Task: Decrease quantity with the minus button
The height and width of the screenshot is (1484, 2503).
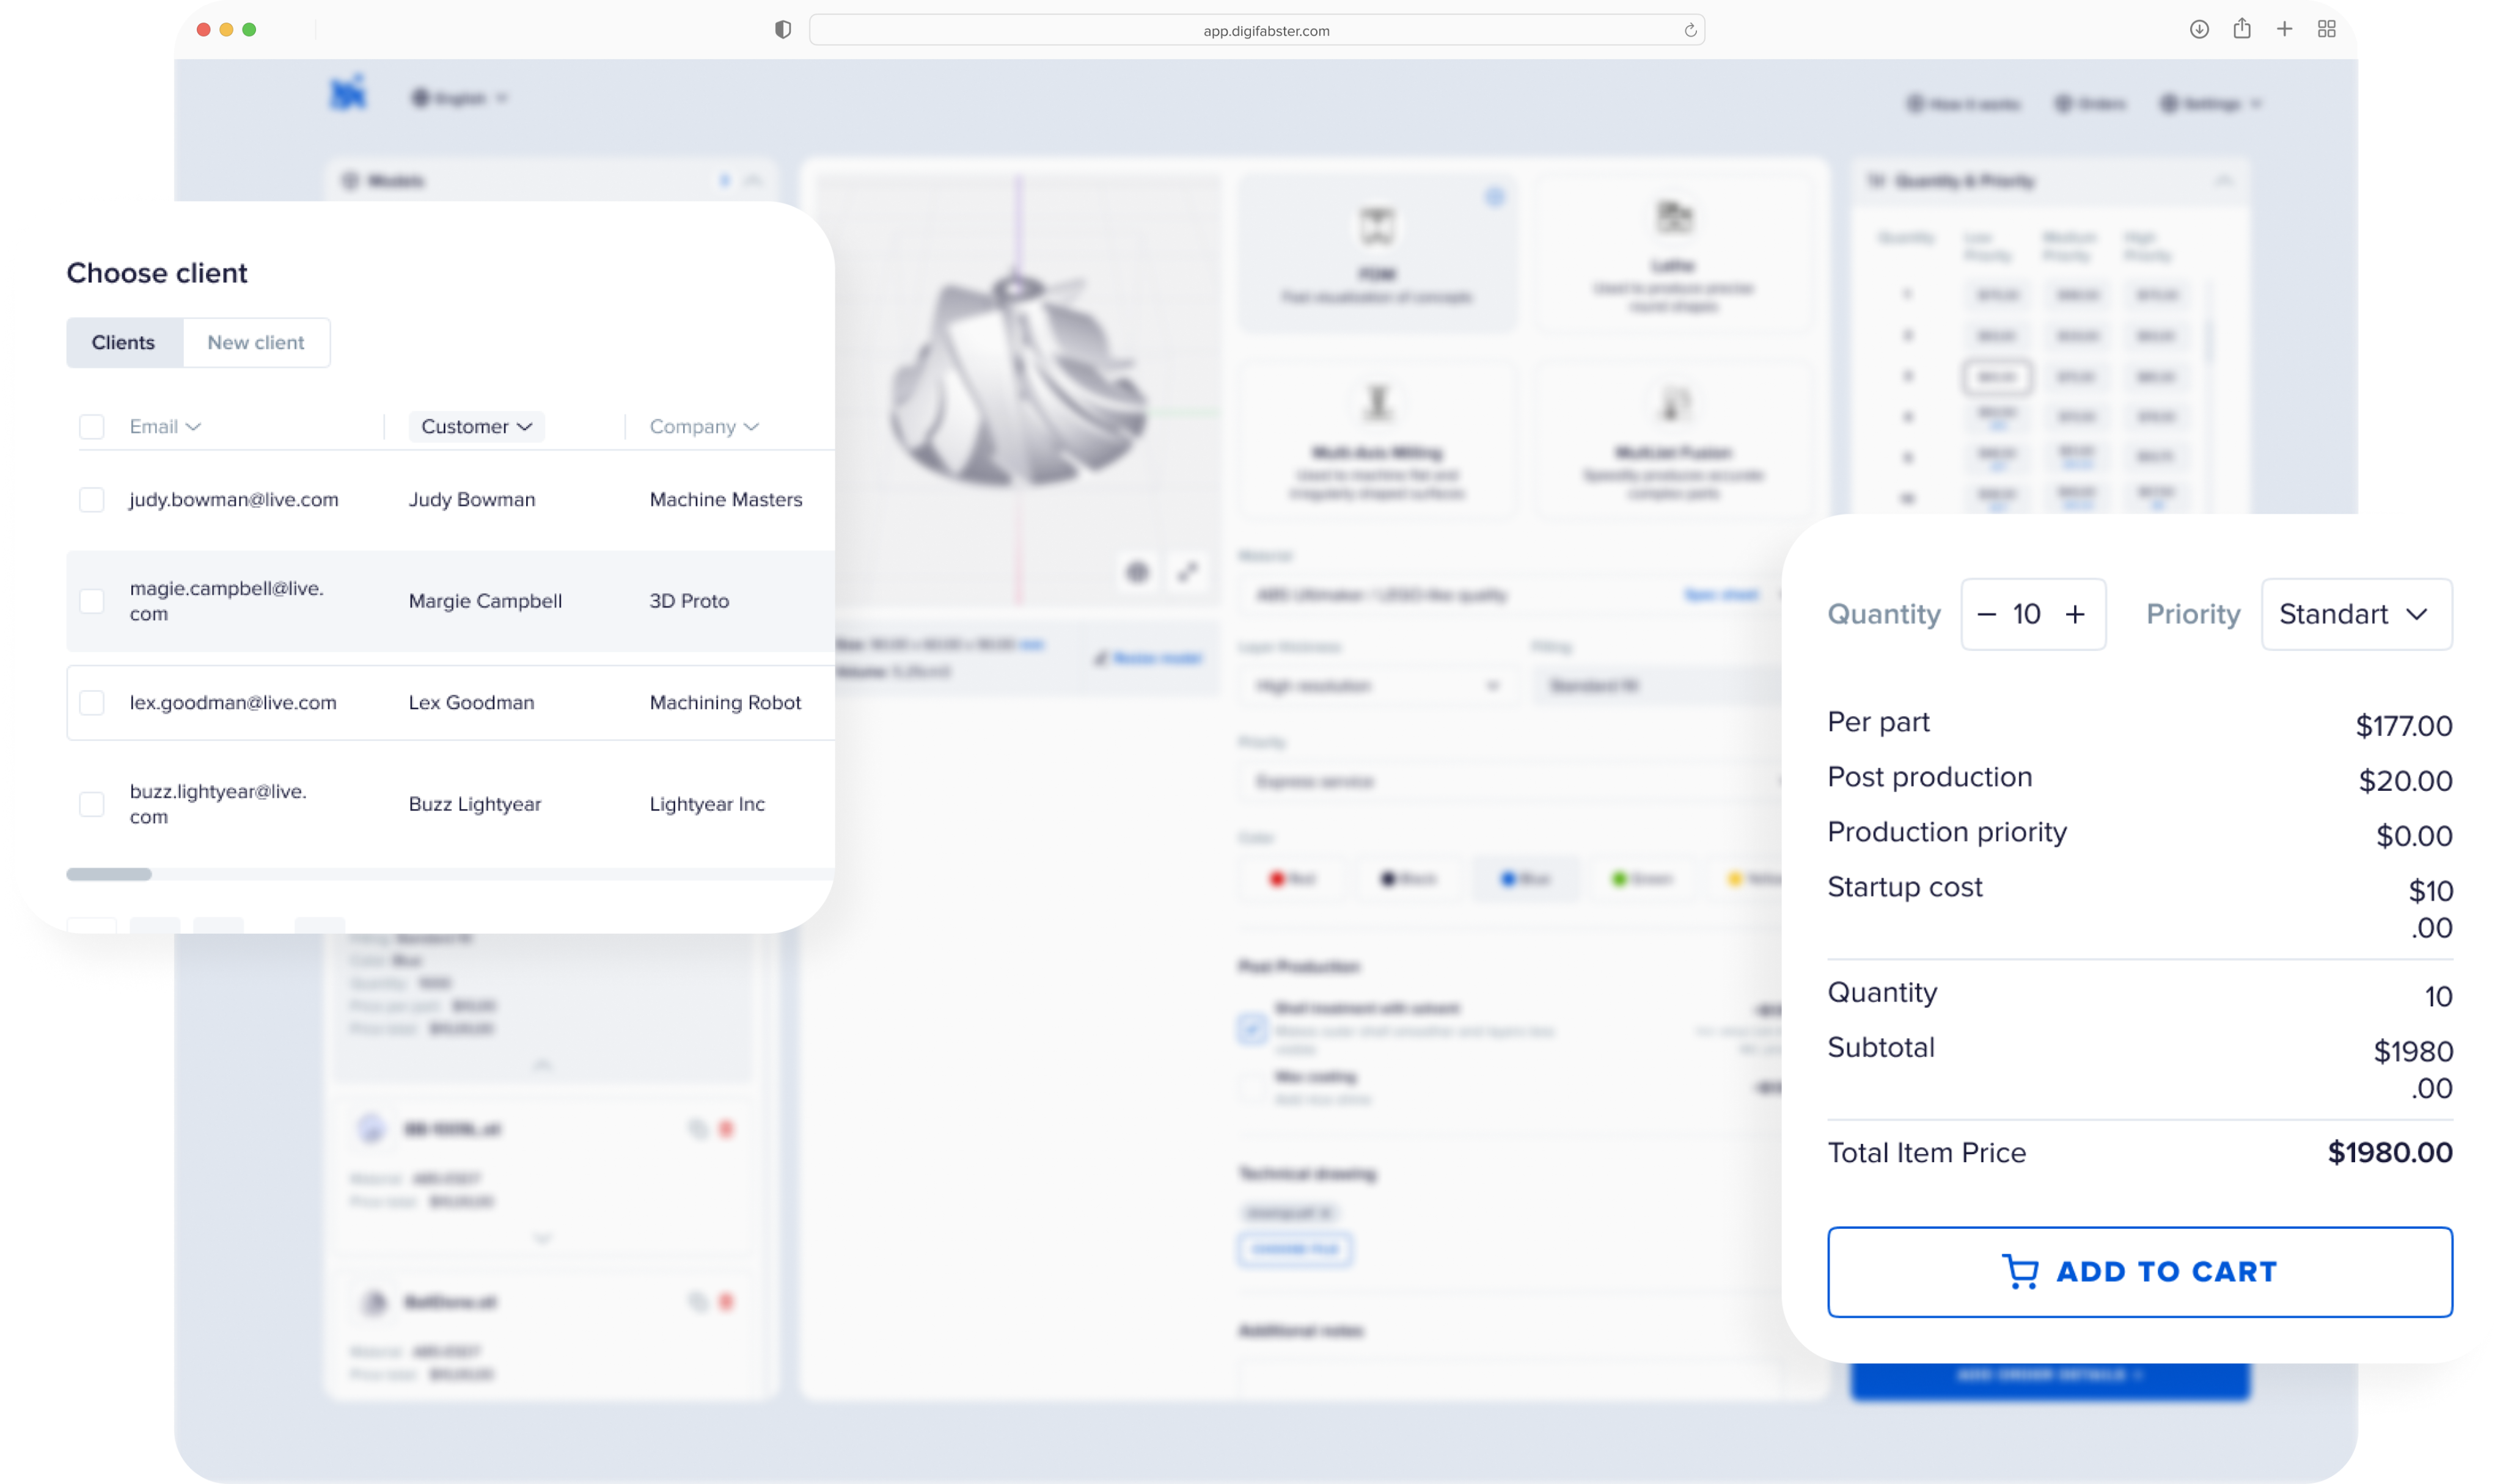Action: (x=1987, y=614)
